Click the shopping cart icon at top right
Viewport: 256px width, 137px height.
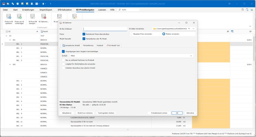point(252,10)
